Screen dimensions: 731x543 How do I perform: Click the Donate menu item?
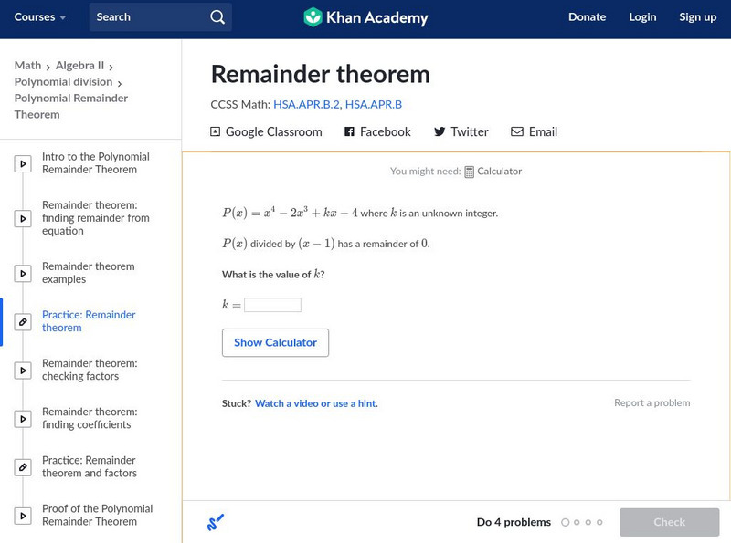click(587, 17)
